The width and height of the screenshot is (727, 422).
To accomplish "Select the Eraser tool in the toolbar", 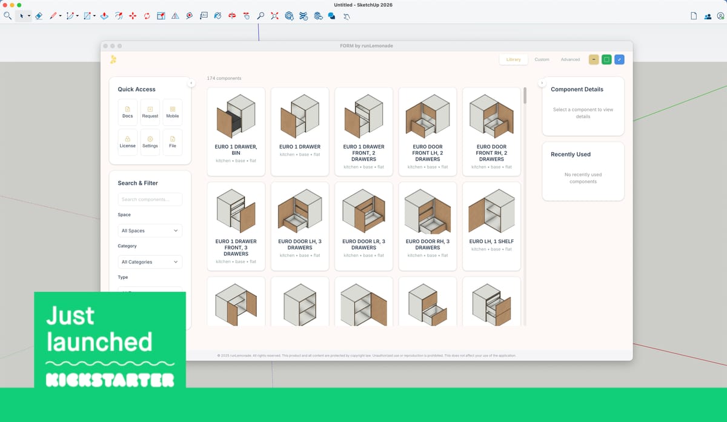I will click(x=38, y=16).
